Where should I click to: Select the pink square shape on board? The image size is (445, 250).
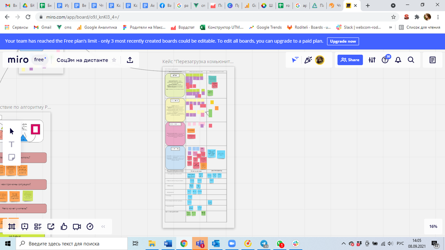35,130
